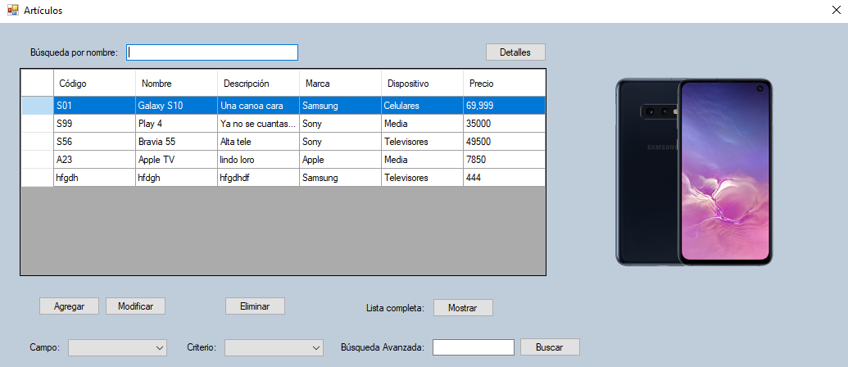This screenshot has height=367, width=848.
Task: Close the Artículos window
Action: (836, 11)
